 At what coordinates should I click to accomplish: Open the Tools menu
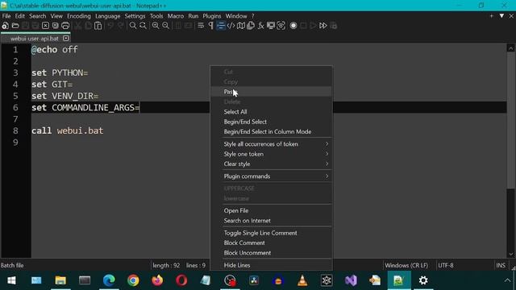point(156,16)
